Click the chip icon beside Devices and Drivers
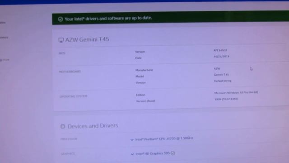Viewport: 289px width, 163px height. [x=63, y=126]
